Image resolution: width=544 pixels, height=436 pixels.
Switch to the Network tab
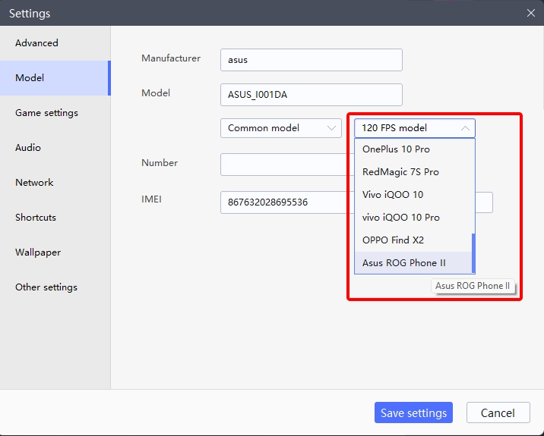pos(55,183)
